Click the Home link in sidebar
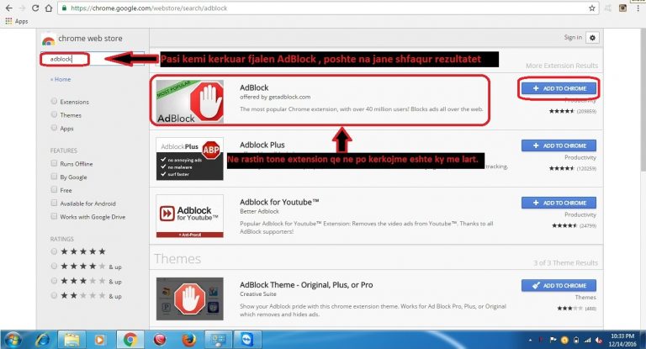 [x=61, y=79]
